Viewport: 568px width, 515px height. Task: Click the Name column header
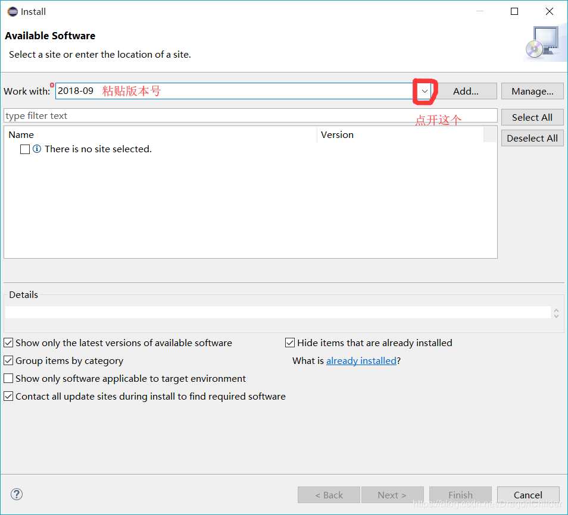[161, 134]
